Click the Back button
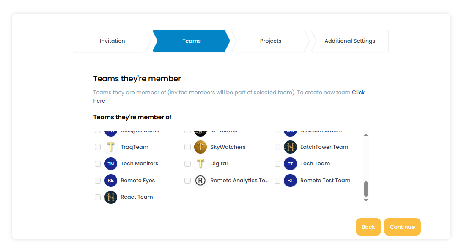475x244 pixels. 368,227
